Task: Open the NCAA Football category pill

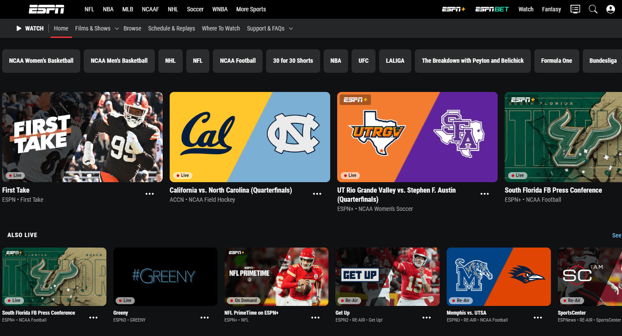Action: (237, 61)
